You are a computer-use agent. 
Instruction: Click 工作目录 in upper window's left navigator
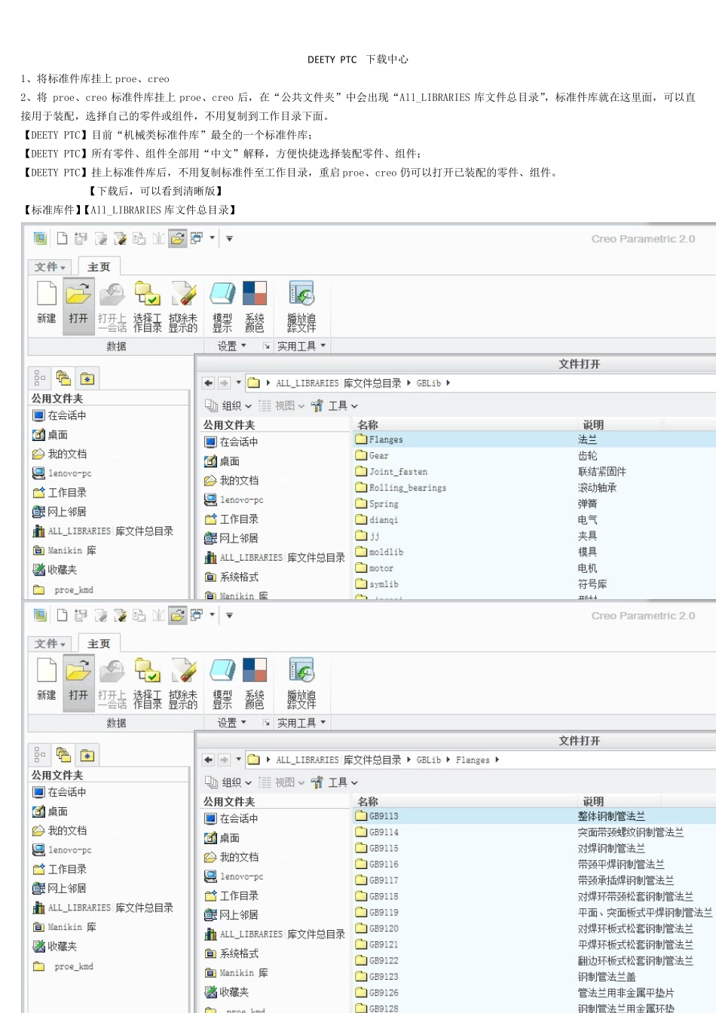[60, 492]
